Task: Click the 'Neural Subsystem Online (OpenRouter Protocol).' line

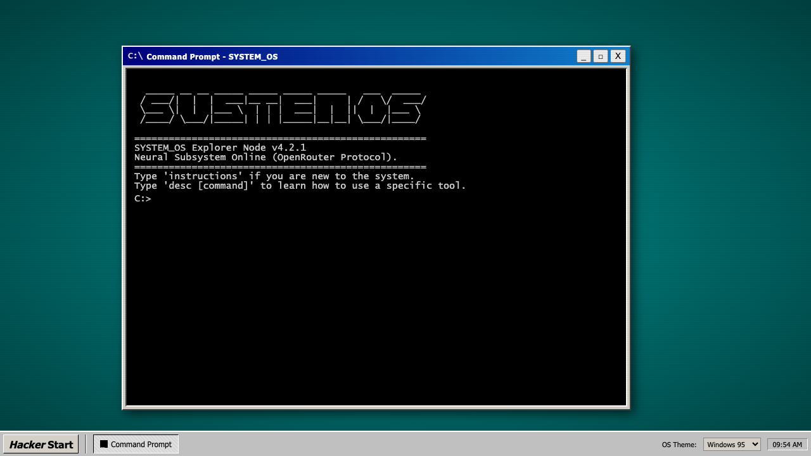Action: click(x=265, y=157)
